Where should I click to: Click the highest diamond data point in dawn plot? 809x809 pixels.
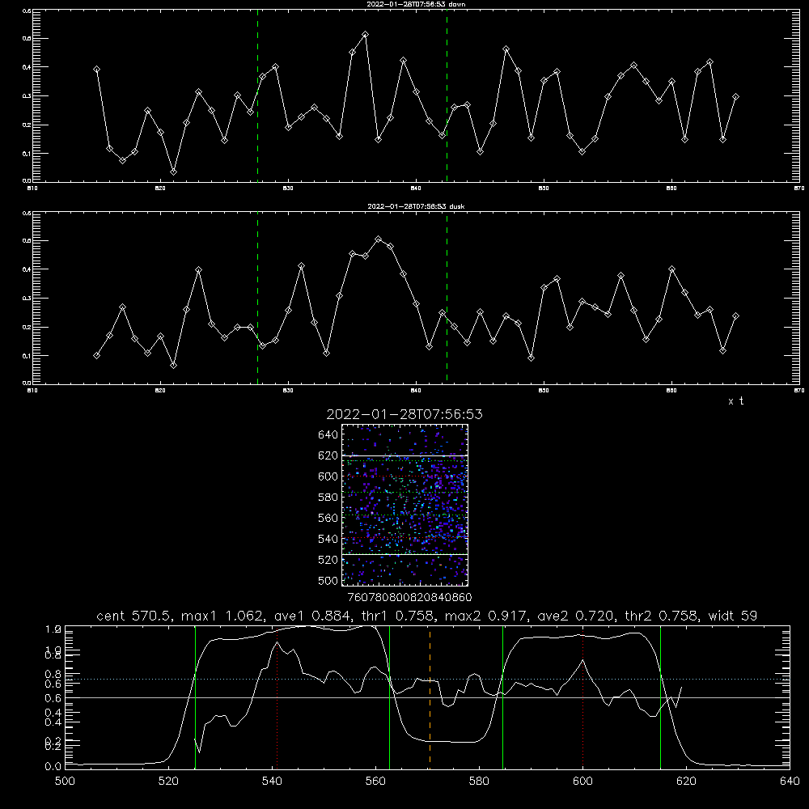tap(366, 35)
